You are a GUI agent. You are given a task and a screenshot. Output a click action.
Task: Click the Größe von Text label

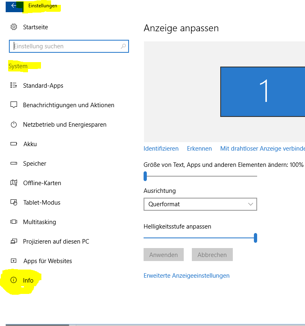click(223, 165)
